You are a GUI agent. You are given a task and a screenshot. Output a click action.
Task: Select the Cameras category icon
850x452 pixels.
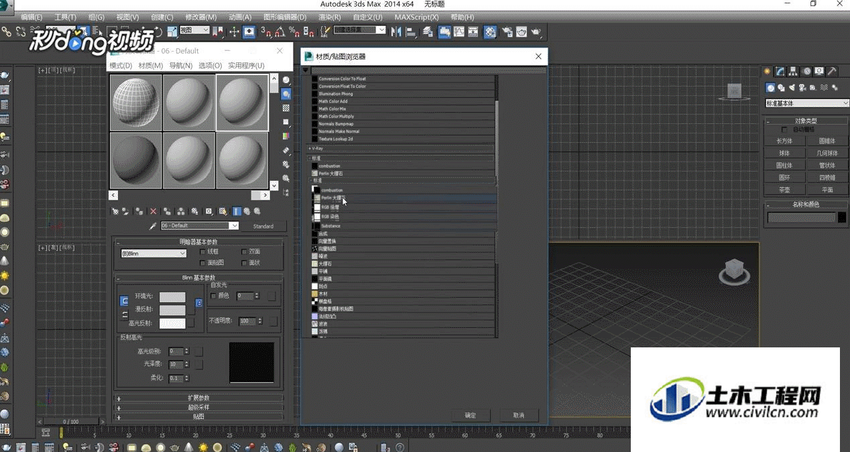pyautogui.click(x=803, y=87)
